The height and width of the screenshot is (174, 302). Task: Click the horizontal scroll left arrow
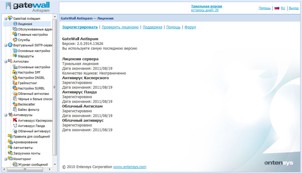point(4,169)
